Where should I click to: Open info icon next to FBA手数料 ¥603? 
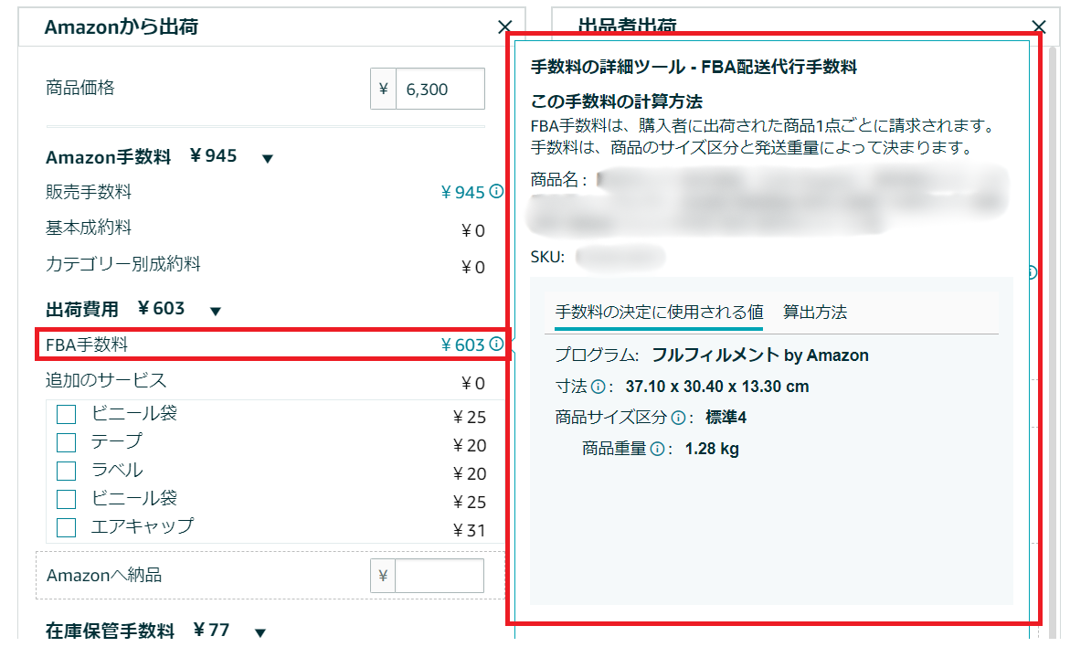pyautogui.click(x=497, y=344)
